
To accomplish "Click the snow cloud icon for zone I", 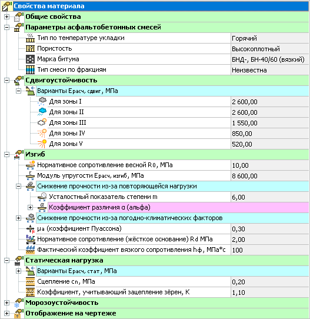I will [x=42, y=101].
